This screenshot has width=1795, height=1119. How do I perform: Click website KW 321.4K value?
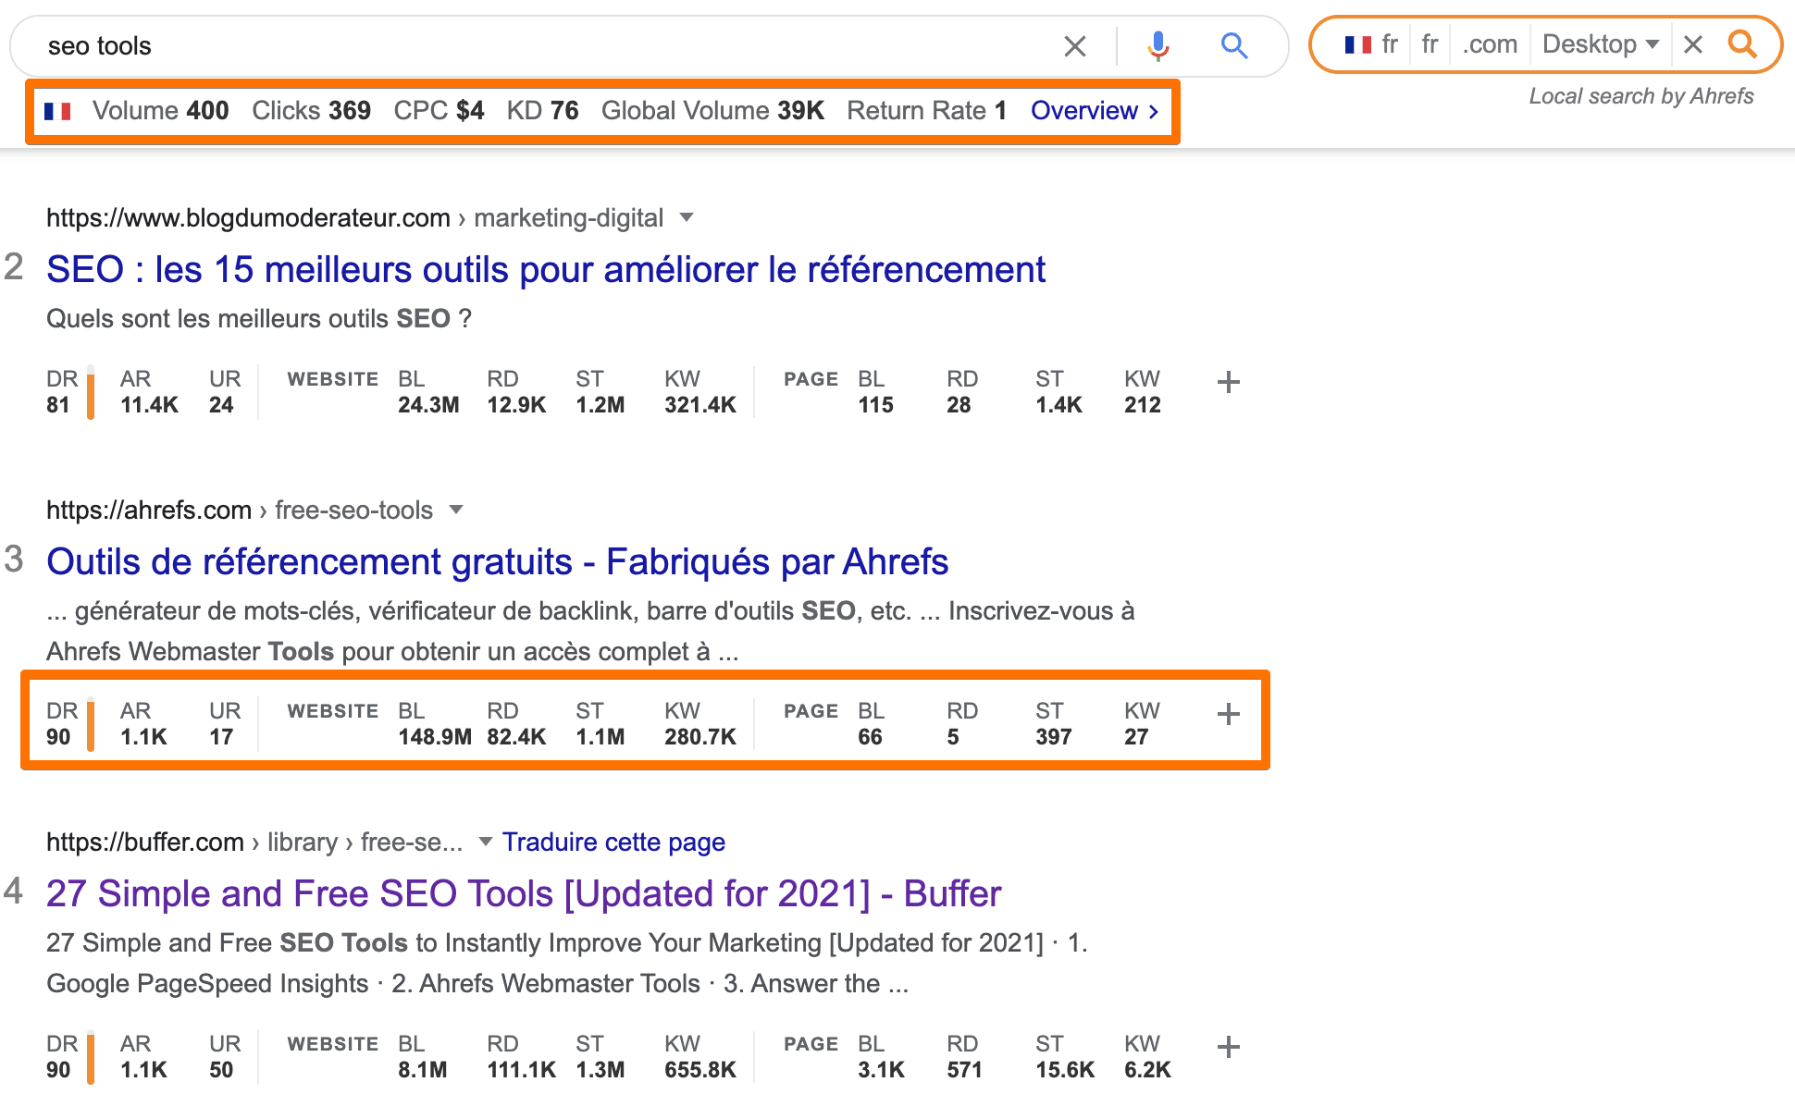700,405
